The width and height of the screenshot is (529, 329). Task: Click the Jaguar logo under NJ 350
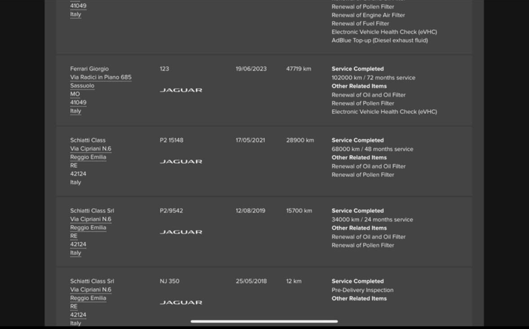(x=181, y=303)
